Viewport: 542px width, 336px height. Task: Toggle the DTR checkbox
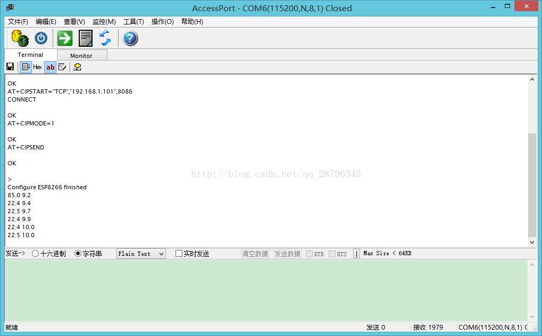[310, 254]
